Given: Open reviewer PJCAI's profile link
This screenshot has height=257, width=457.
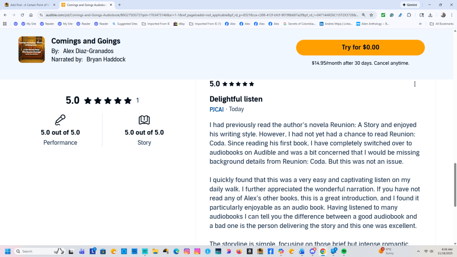Looking at the screenshot, I should [216, 109].
